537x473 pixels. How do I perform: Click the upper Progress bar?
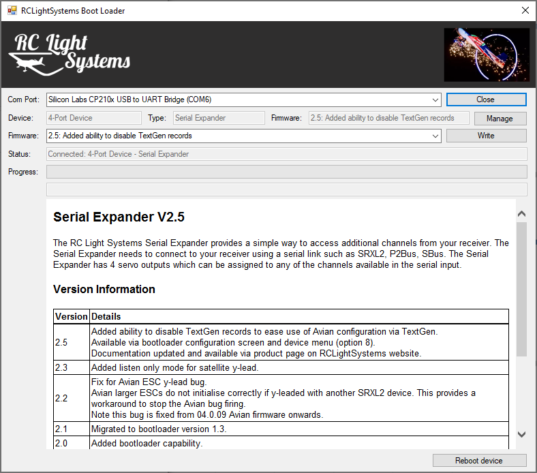pyautogui.click(x=286, y=172)
